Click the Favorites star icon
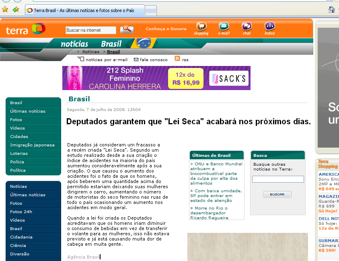The image size is (339, 261). pos(5,9)
